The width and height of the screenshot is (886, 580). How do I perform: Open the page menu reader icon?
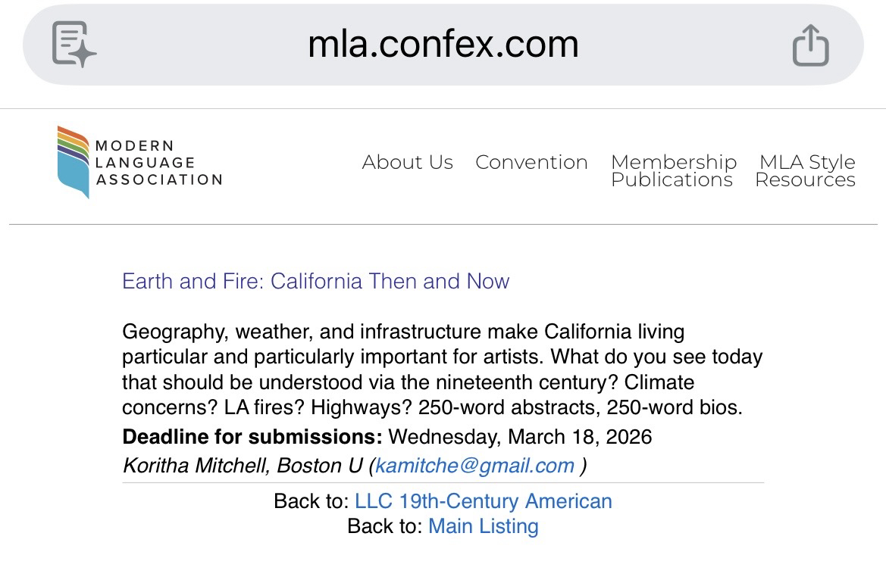click(74, 44)
